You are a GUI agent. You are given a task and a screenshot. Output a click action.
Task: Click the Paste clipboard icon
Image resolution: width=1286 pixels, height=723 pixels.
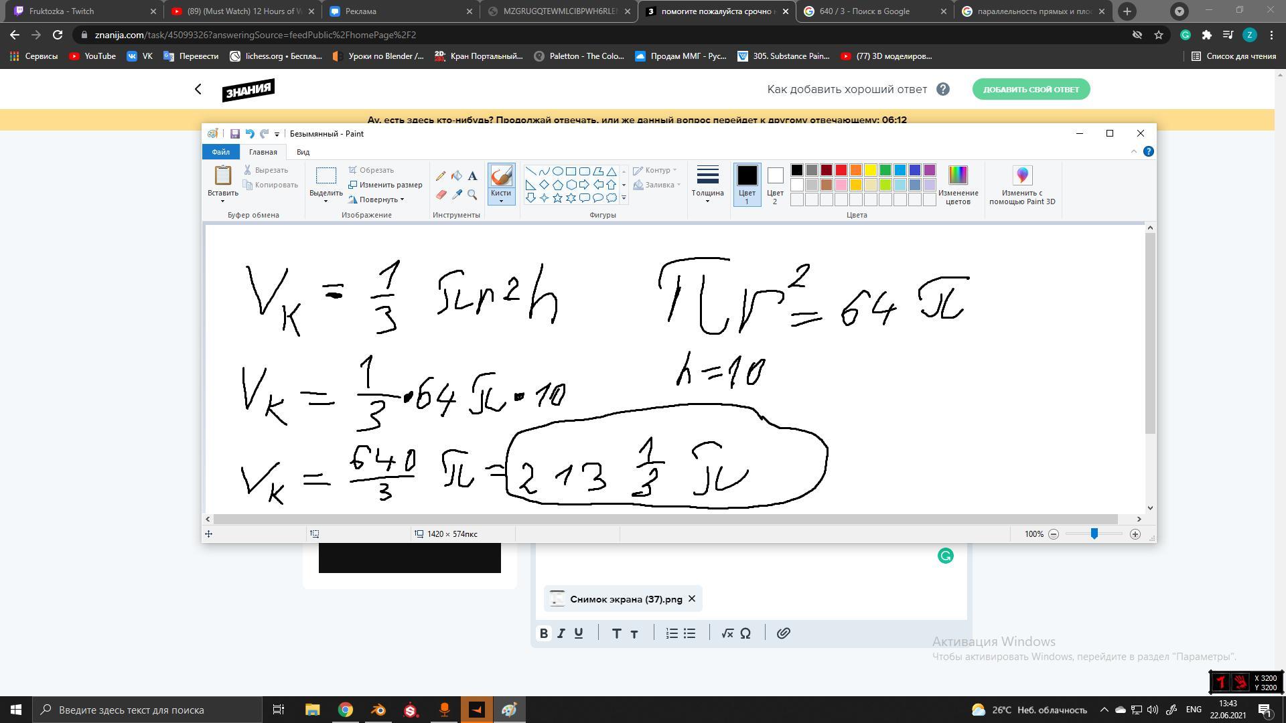pos(222,175)
